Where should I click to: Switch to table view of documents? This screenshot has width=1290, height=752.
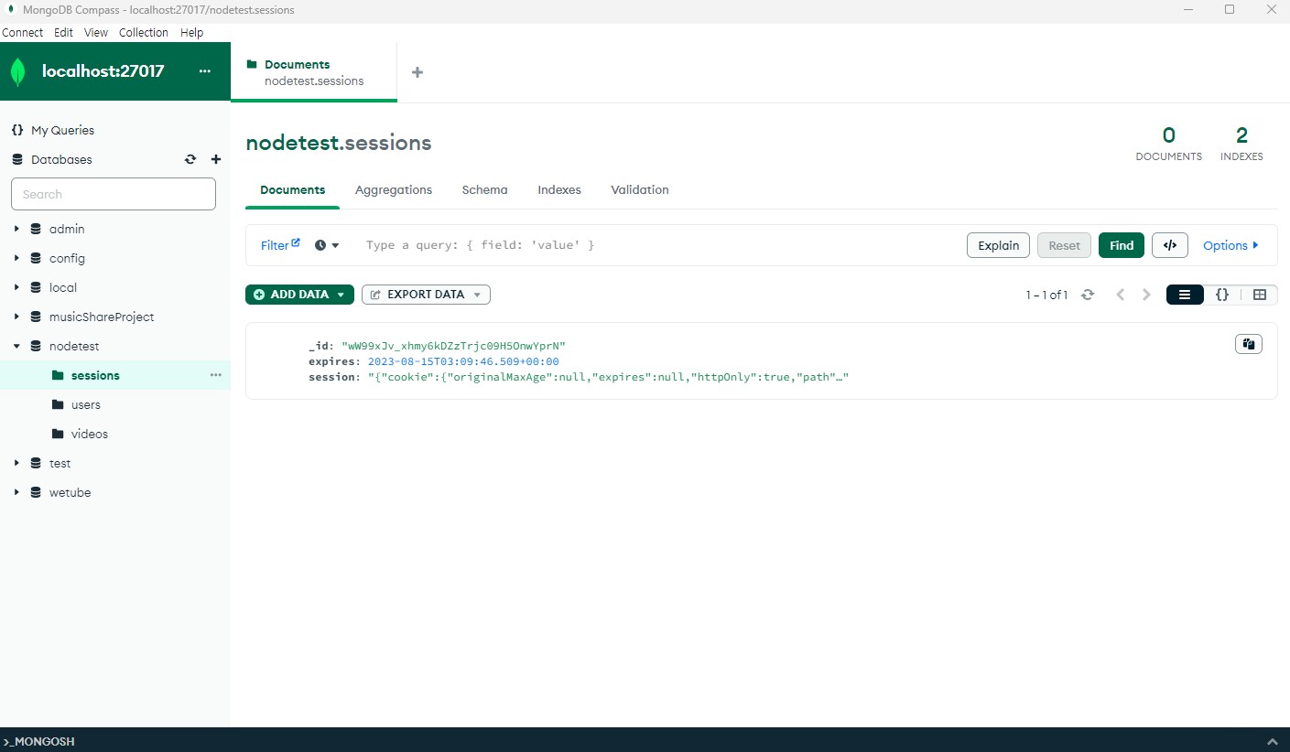click(x=1260, y=295)
